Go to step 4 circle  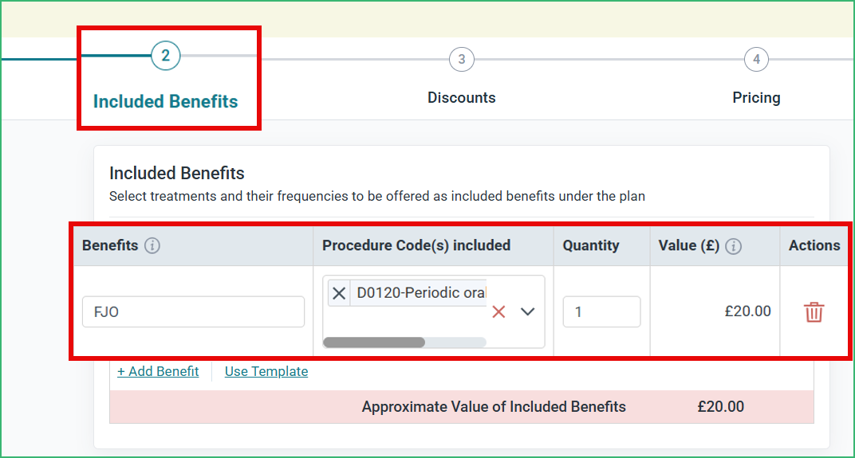[x=756, y=60]
